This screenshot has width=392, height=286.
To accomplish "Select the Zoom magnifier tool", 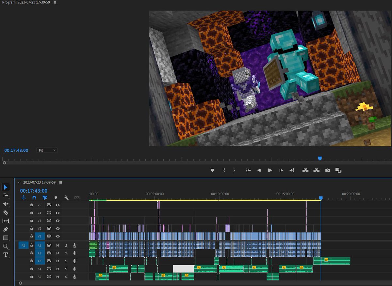I will [6, 246].
